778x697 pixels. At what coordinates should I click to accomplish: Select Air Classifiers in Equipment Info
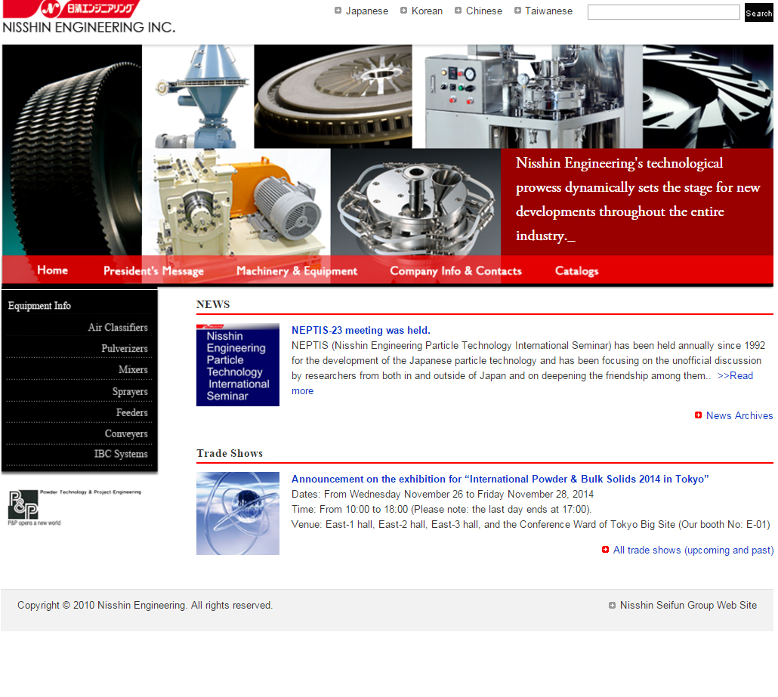[118, 328]
